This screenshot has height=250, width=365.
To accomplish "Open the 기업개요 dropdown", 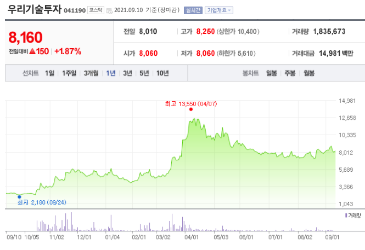I will [x=219, y=10].
